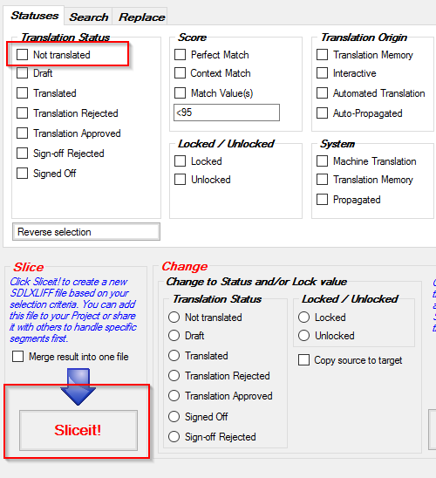436x478 pixels.
Task: Choose Translation Approved radio option
Action: (x=174, y=396)
